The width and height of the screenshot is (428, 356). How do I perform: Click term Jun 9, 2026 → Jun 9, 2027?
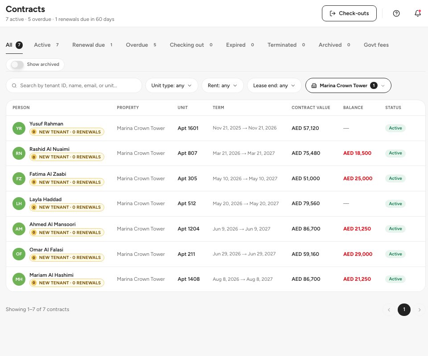[241, 229]
